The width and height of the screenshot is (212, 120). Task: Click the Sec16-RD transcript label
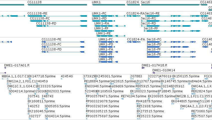pyautogui.click(x=148, y=23)
